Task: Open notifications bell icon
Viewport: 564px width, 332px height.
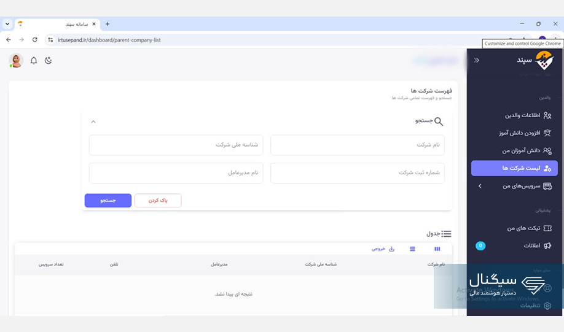Action: coord(33,60)
